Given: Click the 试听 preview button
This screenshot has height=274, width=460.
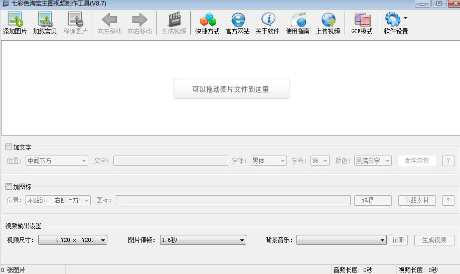Looking at the screenshot, I should point(399,240).
